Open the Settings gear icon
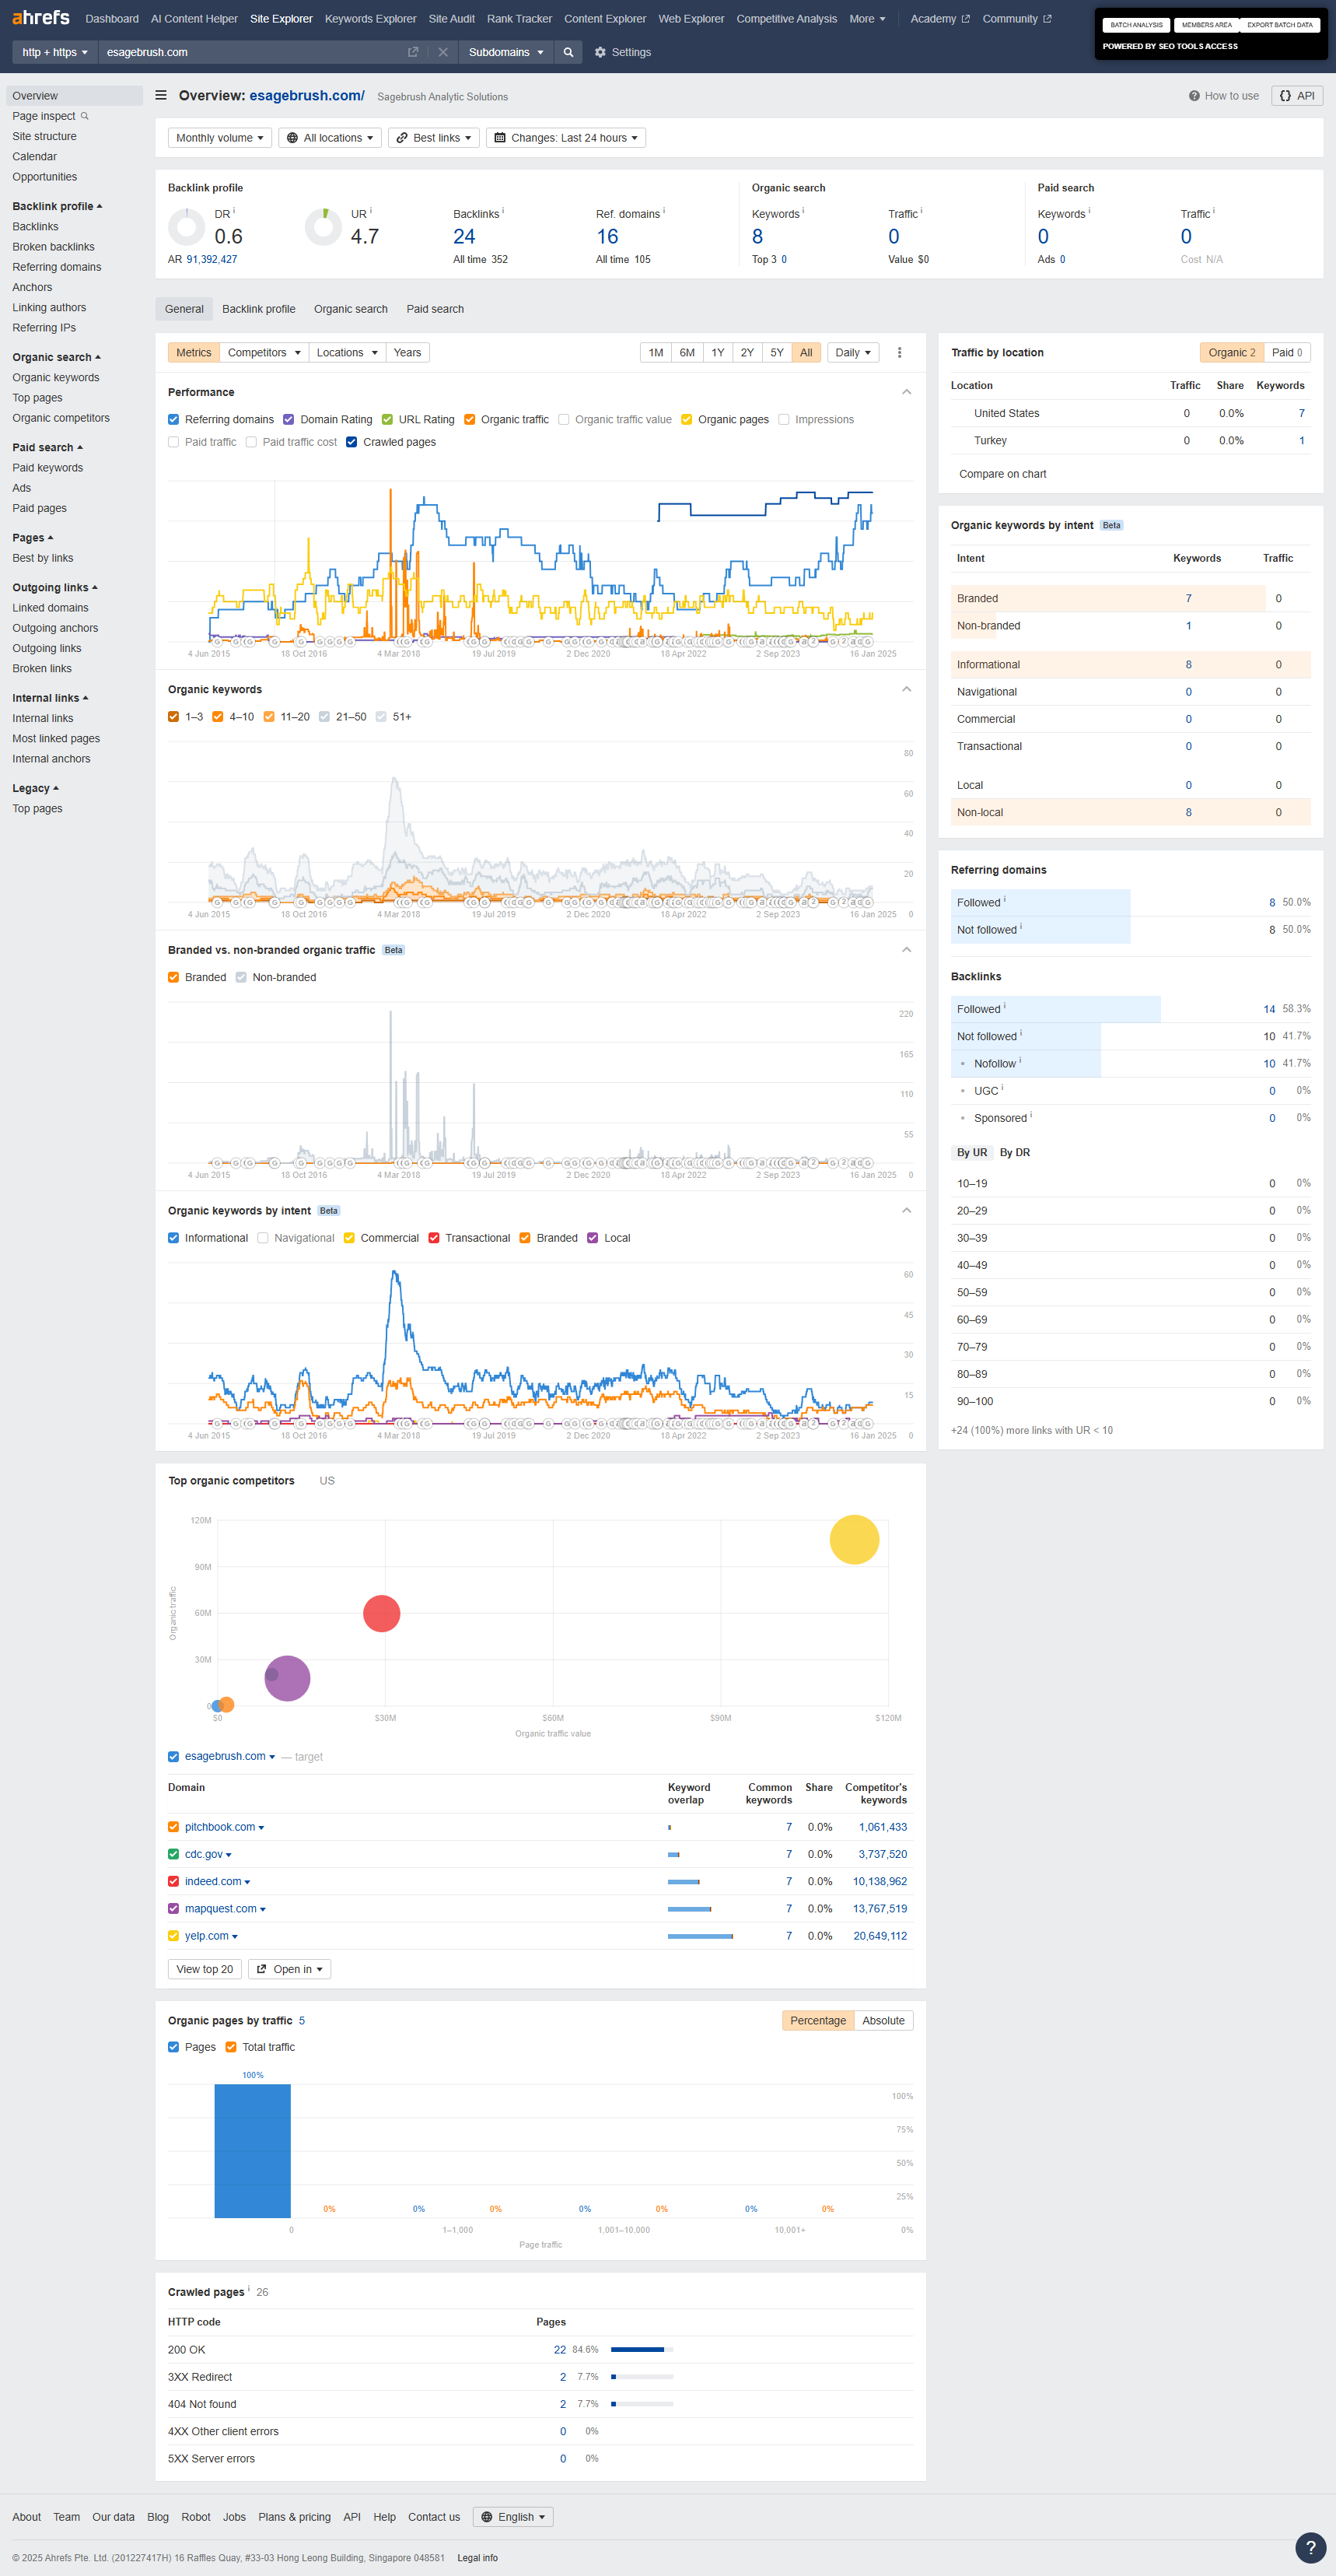This screenshot has width=1336, height=2576. 600,52
